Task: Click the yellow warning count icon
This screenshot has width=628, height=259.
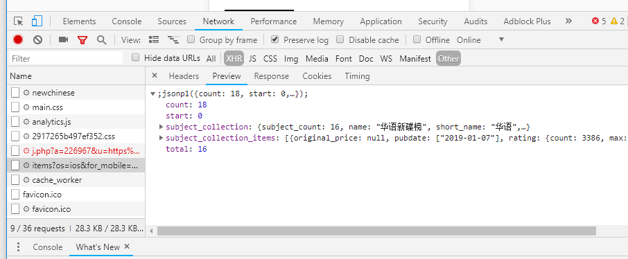Action: [x=614, y=21]
